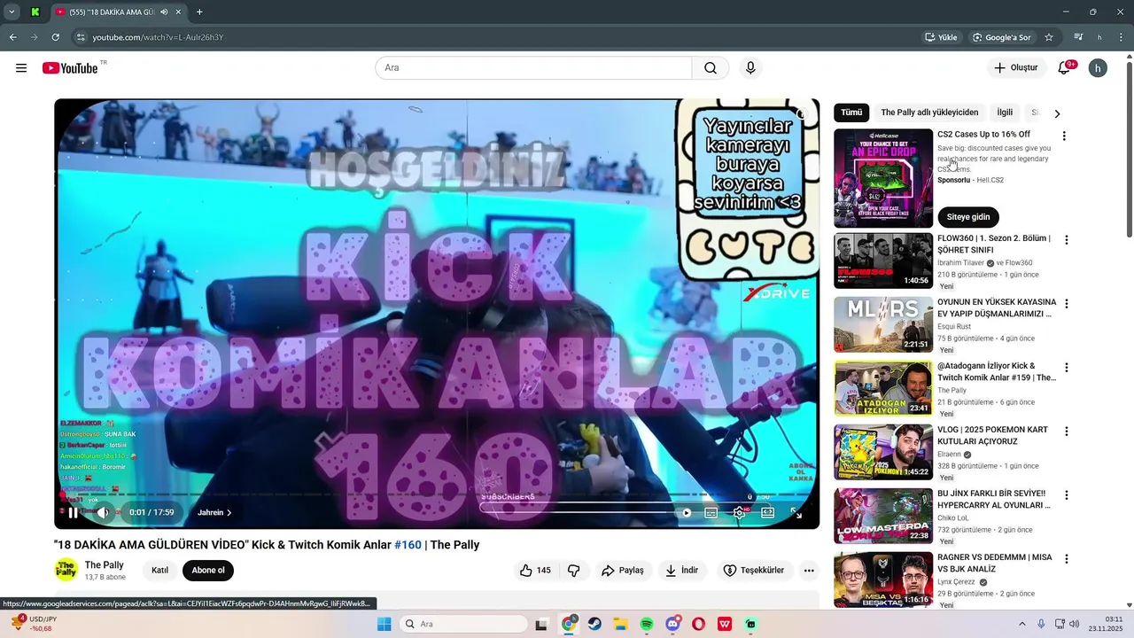Dislike the video
Screen dimensions: 1134x638
[574, 571]
